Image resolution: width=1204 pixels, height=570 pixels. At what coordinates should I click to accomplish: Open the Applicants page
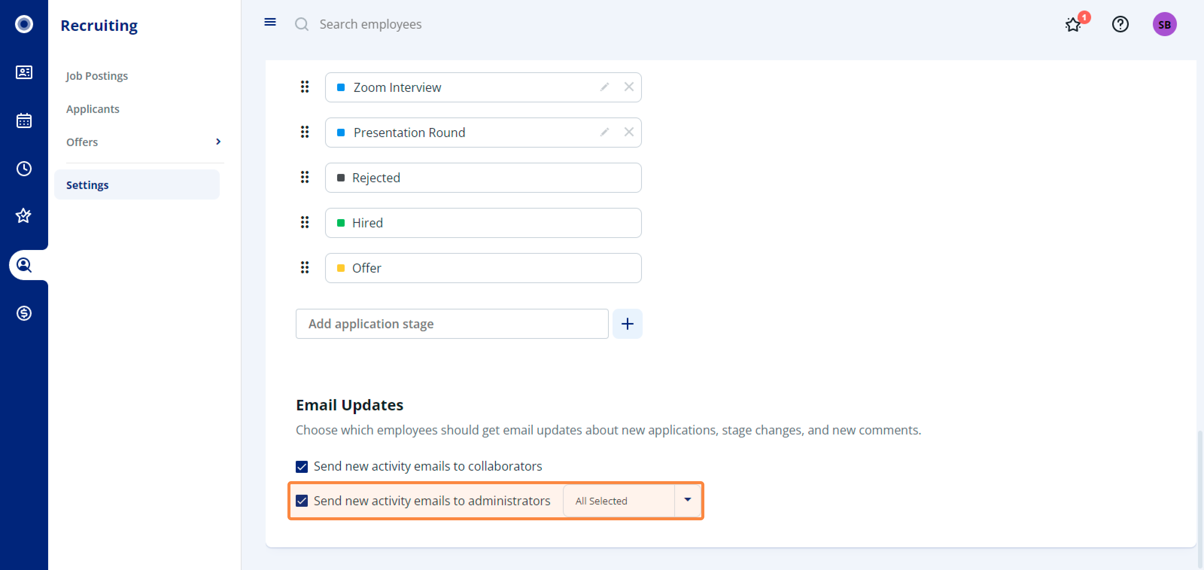(x=93, y=109)
